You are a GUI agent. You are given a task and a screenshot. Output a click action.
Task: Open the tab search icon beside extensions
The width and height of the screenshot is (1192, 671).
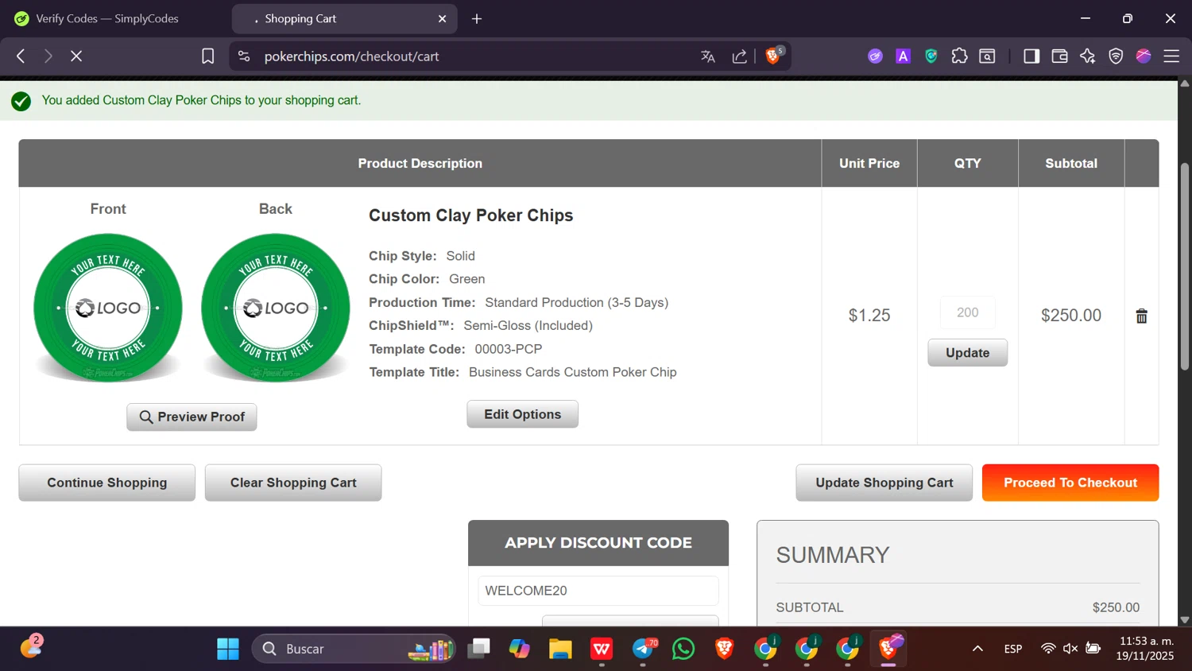point(987,56)
